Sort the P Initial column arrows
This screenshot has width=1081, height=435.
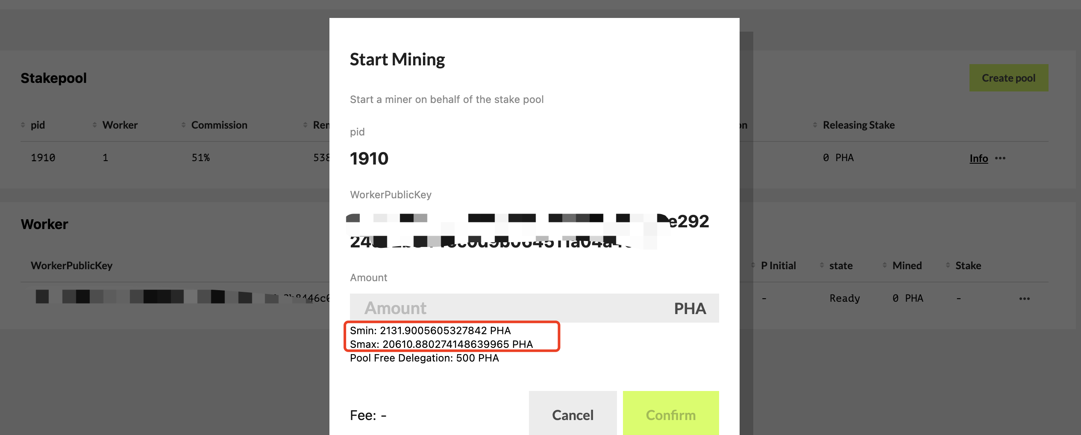pyautogui.click(x=753, y=265)
